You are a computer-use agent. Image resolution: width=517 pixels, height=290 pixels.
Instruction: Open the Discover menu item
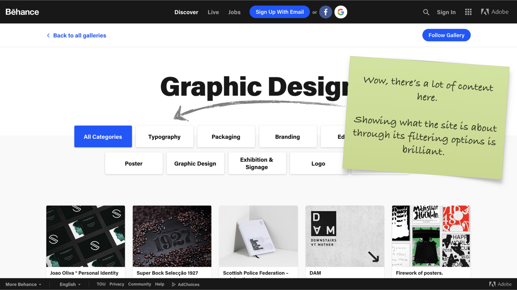(x=186, y=12)
